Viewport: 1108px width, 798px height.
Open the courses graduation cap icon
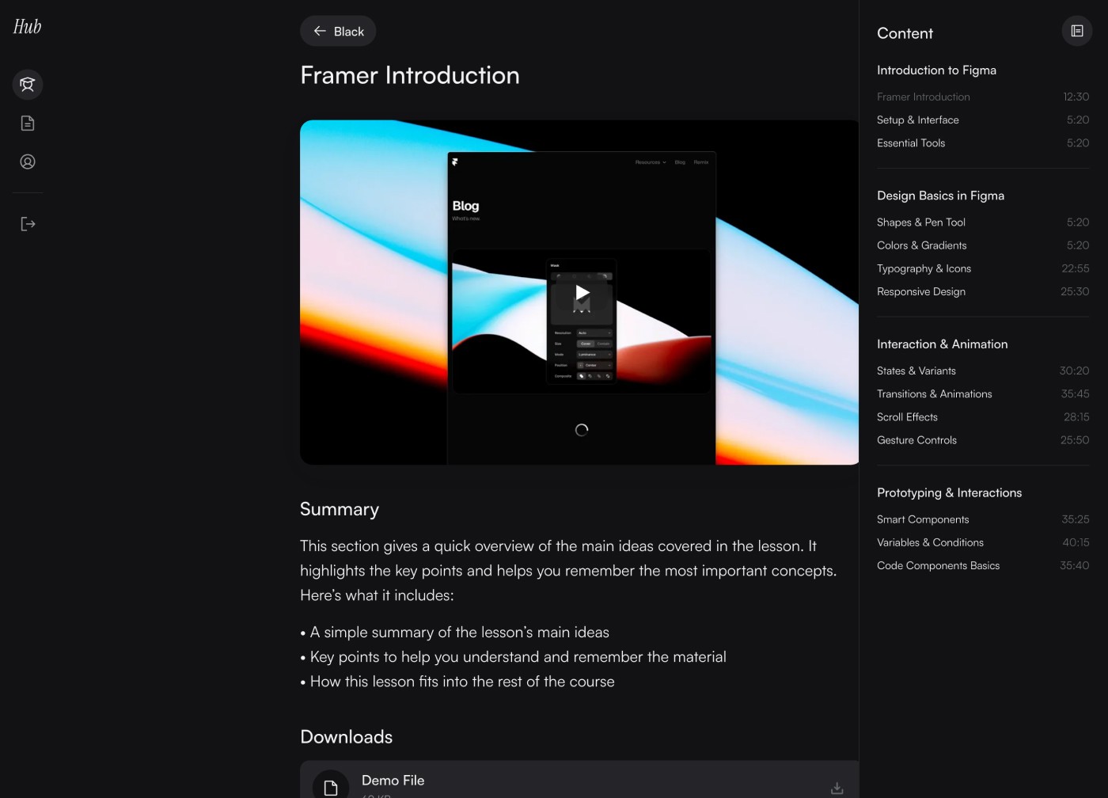[28, 84]
